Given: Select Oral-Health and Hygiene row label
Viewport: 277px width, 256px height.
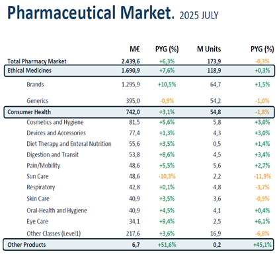Looking at the screenshot, I should [x=57, y=210].
